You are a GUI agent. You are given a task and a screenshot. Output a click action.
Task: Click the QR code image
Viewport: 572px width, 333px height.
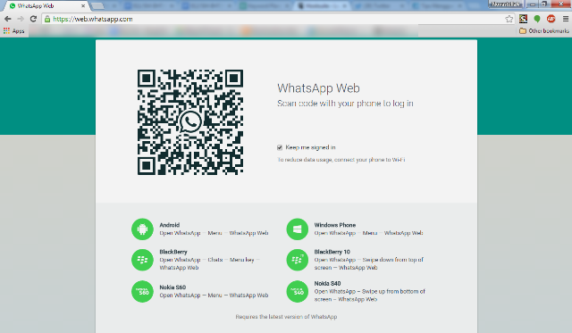pos(190,122)
